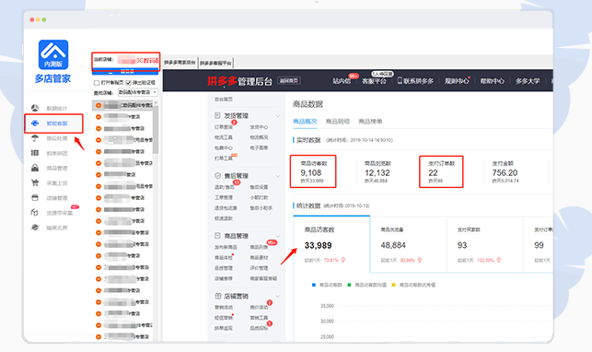Switch to the 拼多多客服平台 tab

[215, 63]
